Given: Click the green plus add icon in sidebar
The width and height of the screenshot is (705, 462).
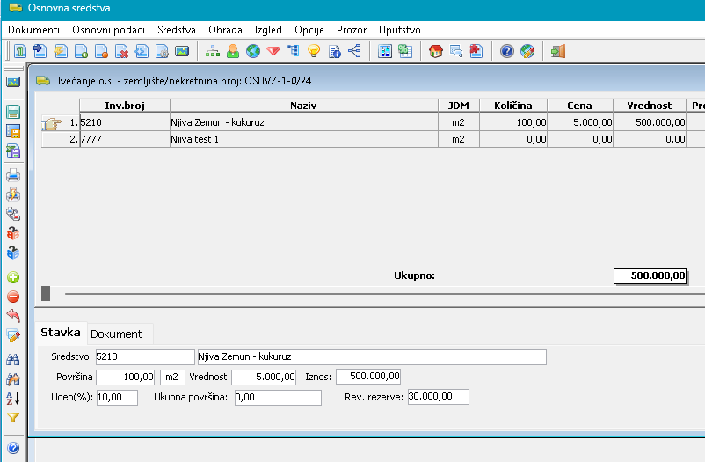Looking at the screenshot, I should tap(13, 277).
